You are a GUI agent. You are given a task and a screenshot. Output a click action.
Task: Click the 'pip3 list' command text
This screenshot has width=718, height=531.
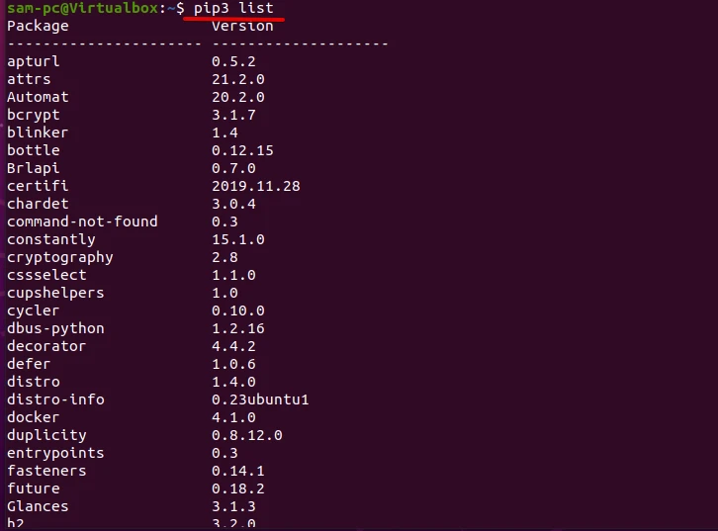(x=233, y=8)
